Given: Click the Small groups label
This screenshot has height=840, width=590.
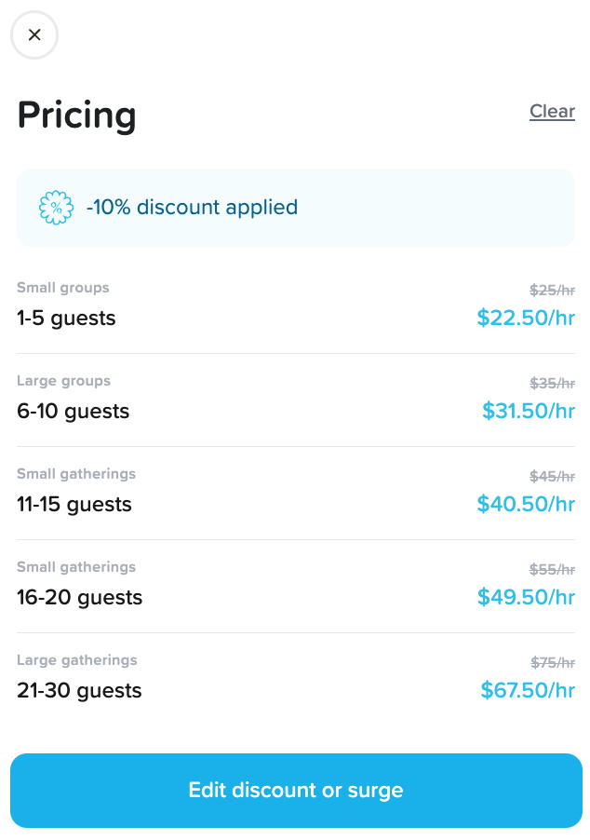Looking at the screenshot, I should pyautogui.click(x=63, y=288).
